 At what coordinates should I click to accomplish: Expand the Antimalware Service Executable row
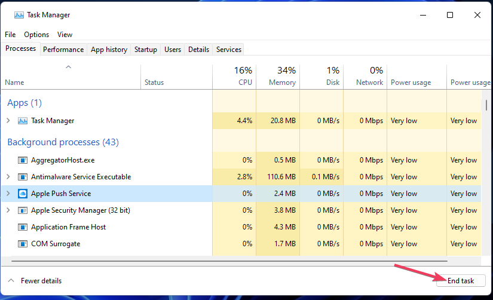coord(8,177)
